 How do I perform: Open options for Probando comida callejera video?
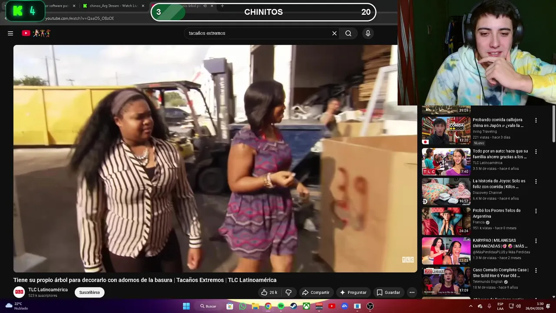coord(536,120)
